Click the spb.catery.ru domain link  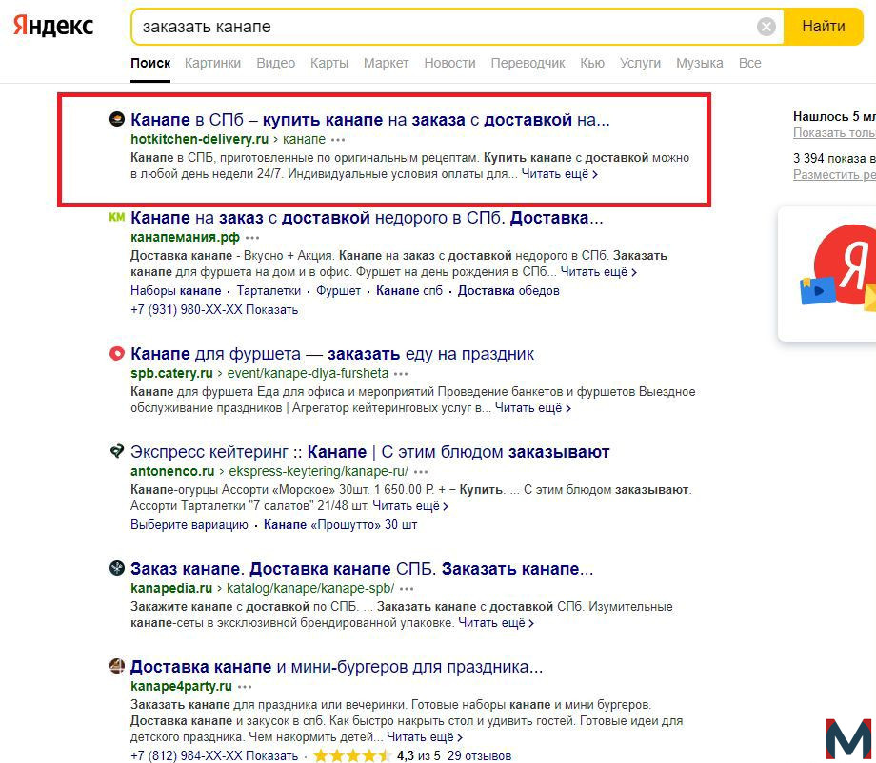coord(171,373)
